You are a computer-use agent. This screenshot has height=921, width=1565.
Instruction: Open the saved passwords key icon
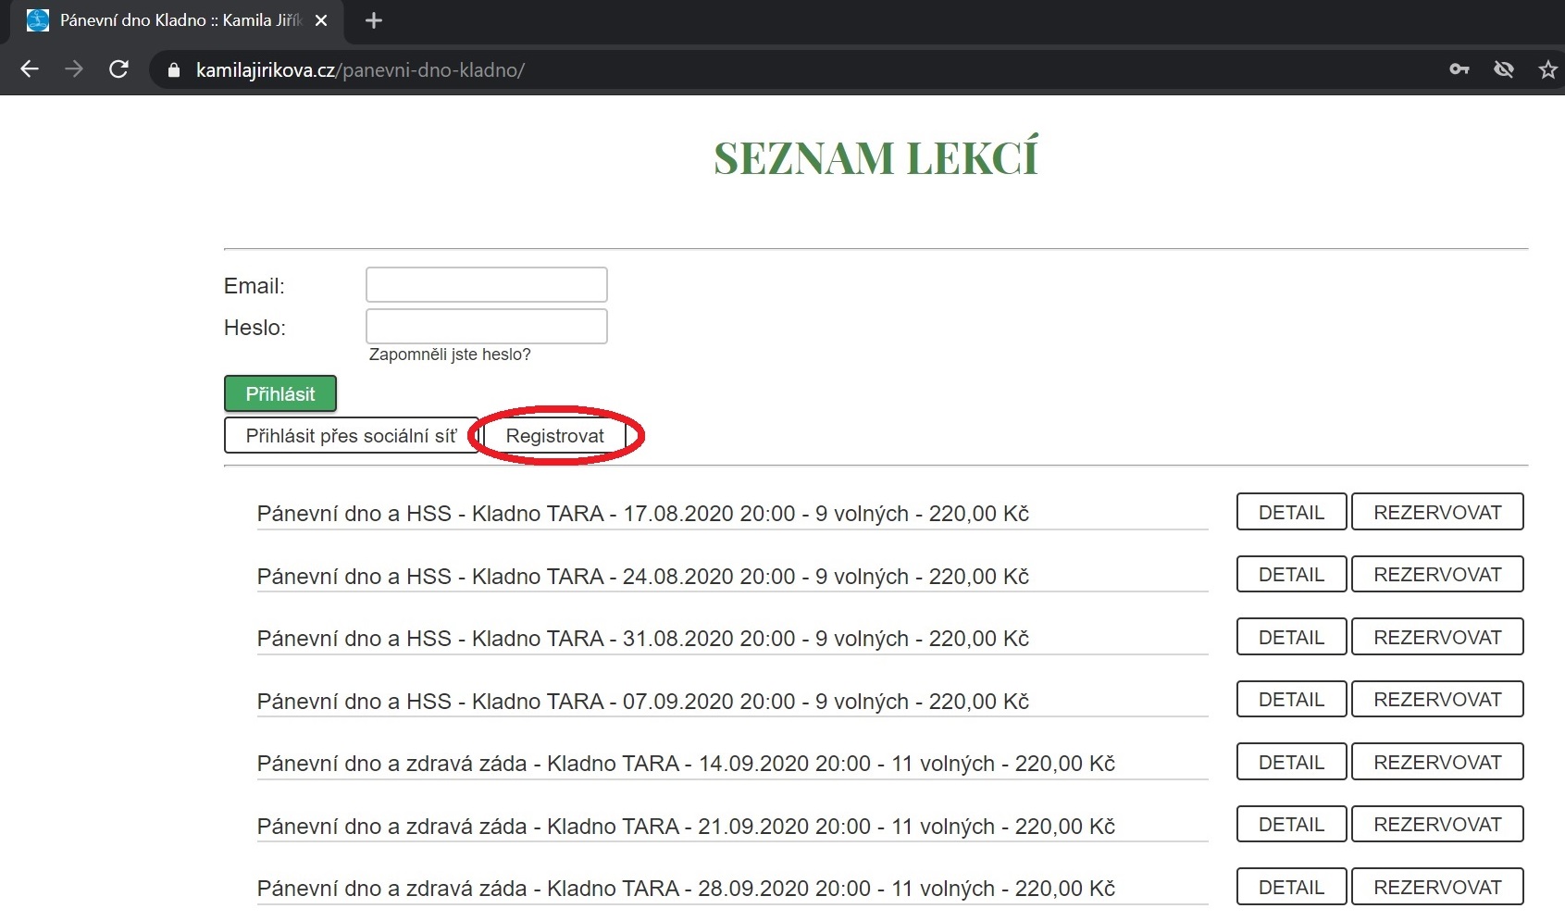coord(1459,69)
